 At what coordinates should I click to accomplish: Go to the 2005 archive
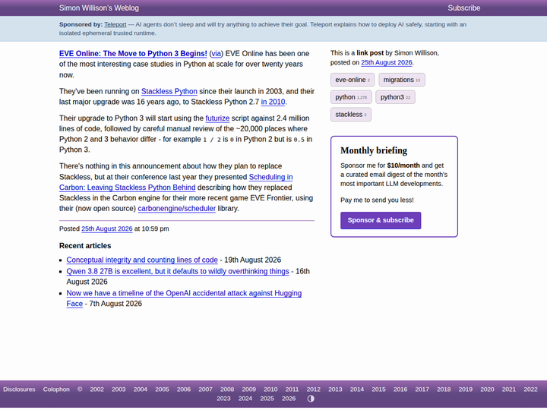pyautogui.click(x=162, y=389)
